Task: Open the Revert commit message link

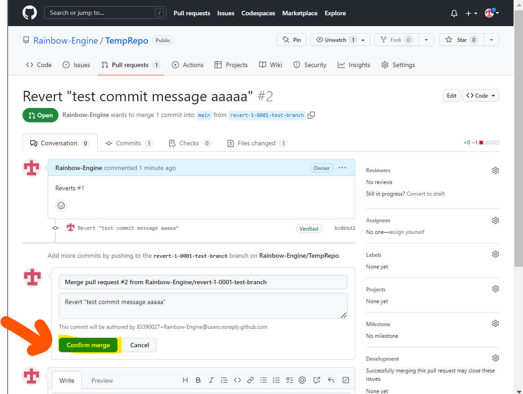Action: point(128,228)
